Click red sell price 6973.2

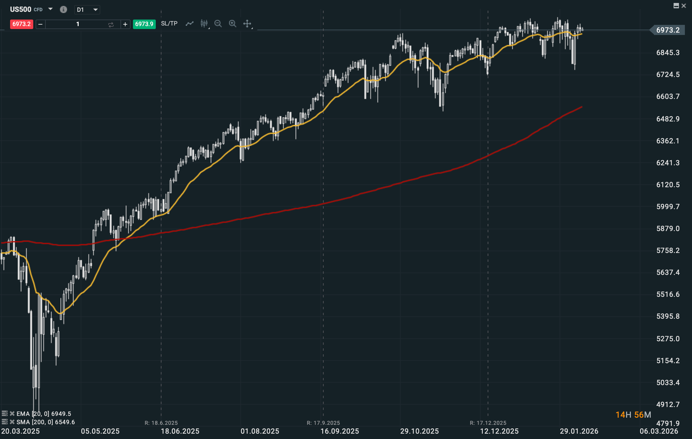point(21,24)
